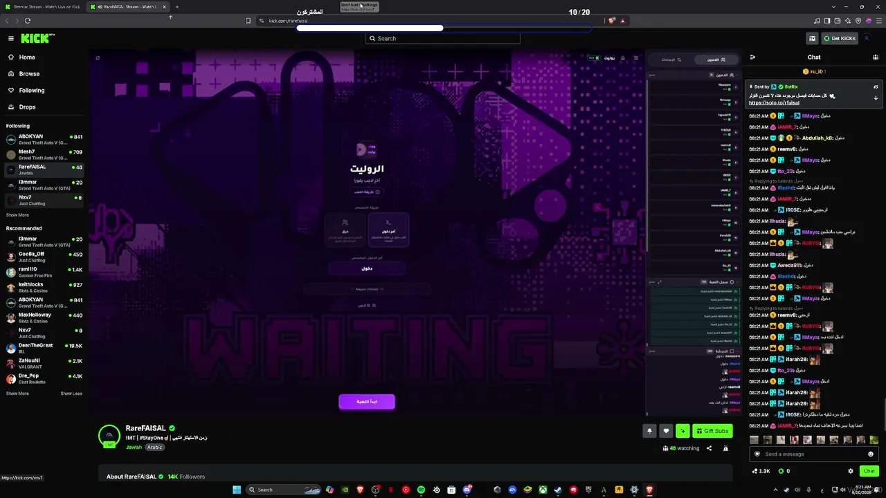
Task: Click the Arabic language tag
Action: click(155, 448)
